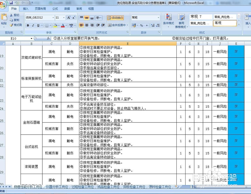Apply yellow fill color bucket
Screen dimensions: 251x194
click(x=55, y=25)
